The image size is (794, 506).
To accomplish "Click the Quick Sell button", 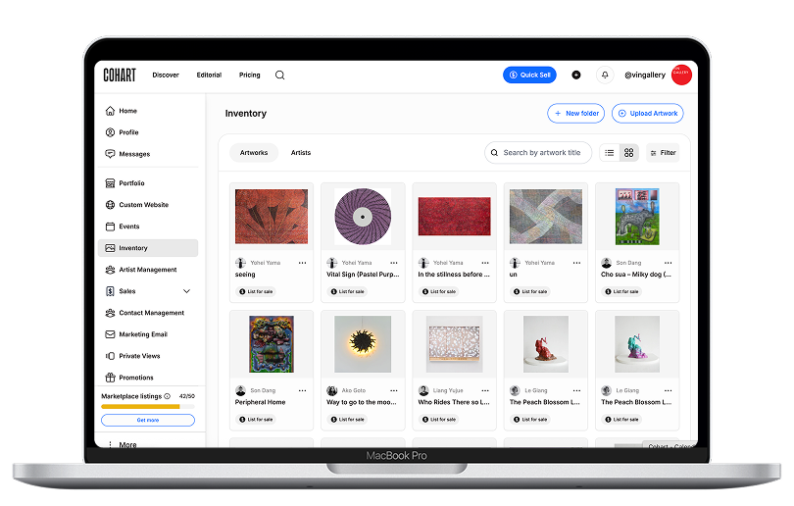I will point(529,76).
